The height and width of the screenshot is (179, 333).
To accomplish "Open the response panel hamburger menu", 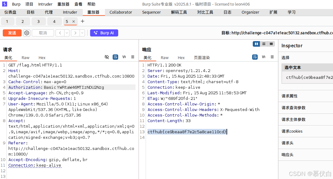I will point(272,57).
